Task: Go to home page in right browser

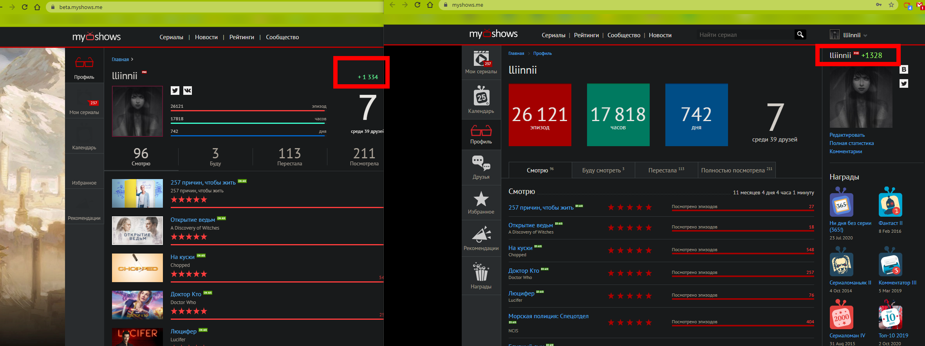Action: [430, 5]
